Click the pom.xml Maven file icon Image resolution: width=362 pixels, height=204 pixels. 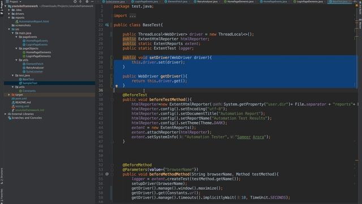(x=13, y=99)
